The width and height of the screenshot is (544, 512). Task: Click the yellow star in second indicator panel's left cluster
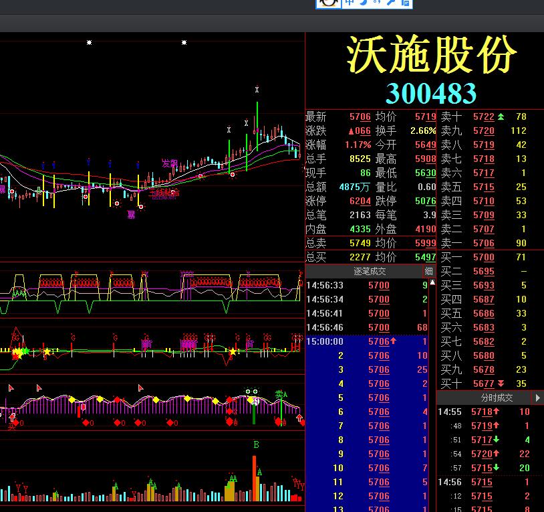[x=17, y=353]
